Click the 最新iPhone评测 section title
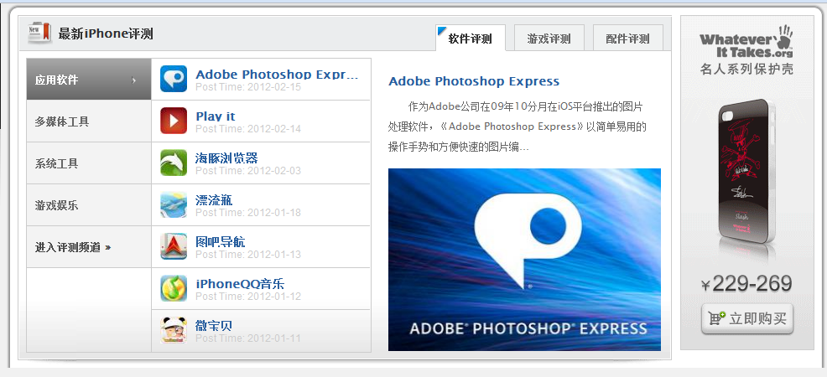827x377 pixels. [x=106, y=34]
